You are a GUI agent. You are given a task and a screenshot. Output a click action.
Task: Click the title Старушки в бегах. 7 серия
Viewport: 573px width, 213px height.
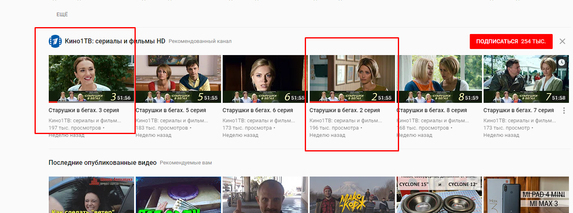pos(518,110)
